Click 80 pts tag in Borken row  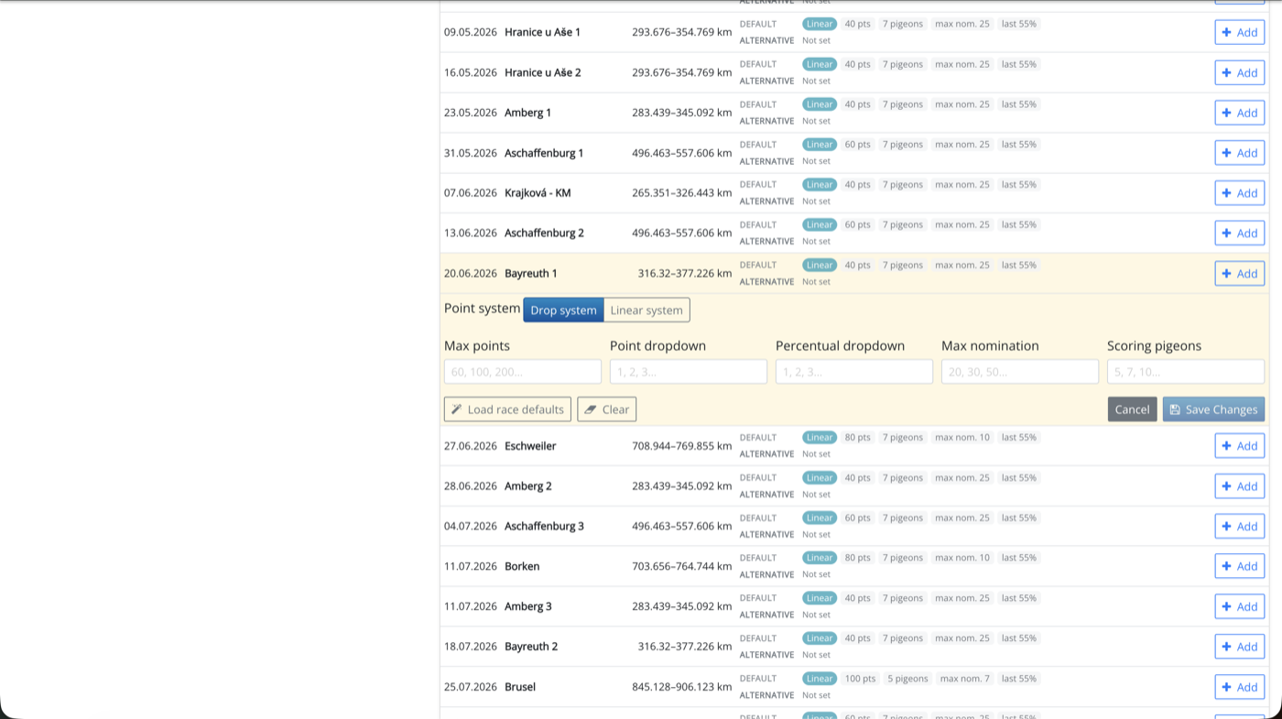[858, 558]
